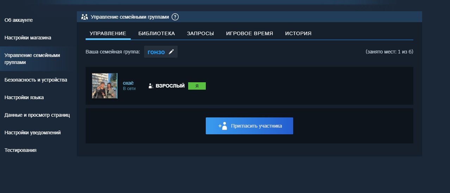Click the help question mark icon
The width and height of the screenshot is (450, 193).
175,17
